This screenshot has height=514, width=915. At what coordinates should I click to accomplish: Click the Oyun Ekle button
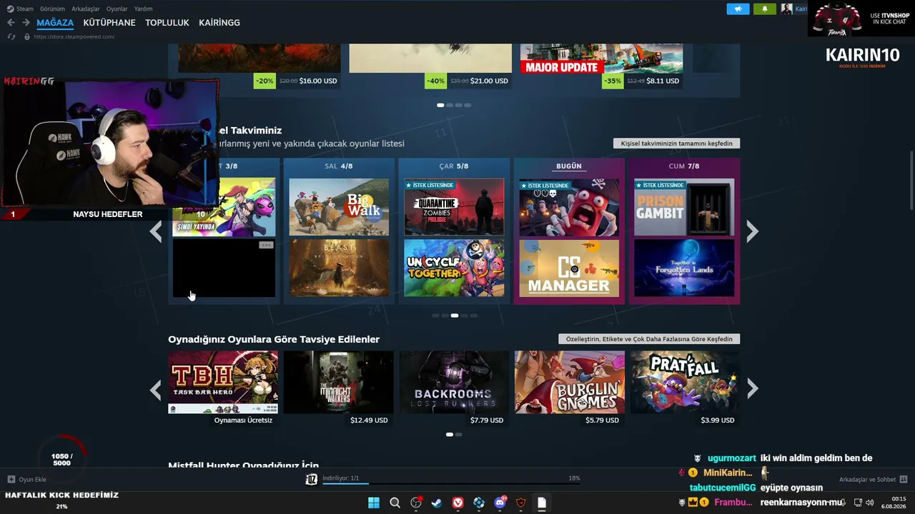[x=27, y=480]
